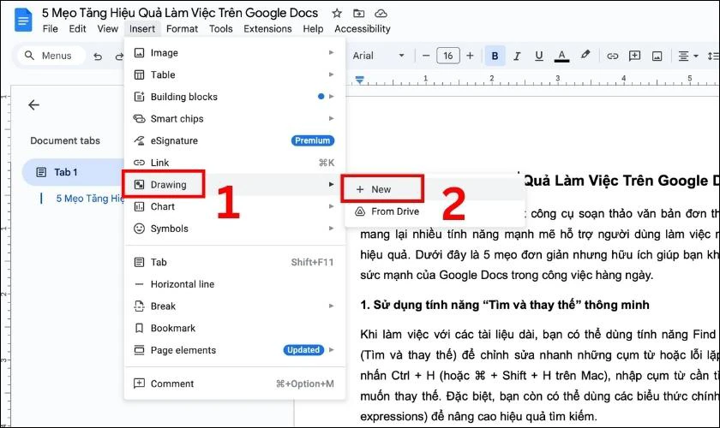The height and width of the screenshot is (428, 720).
Task: Insert a new document Tab
Action: [x=234, y=263]
